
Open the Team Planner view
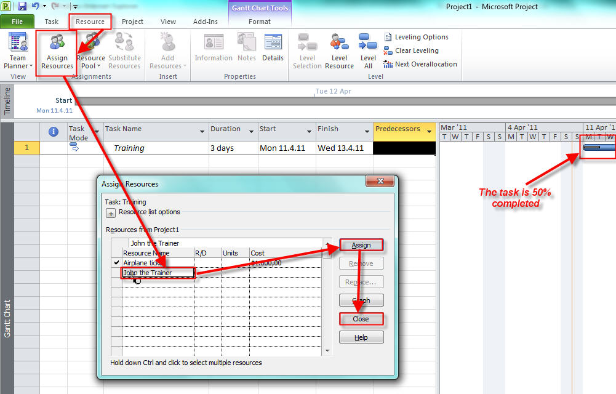(18, 51)
